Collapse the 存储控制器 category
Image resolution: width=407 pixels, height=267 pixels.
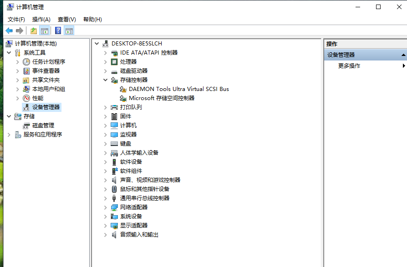point(105,80)
